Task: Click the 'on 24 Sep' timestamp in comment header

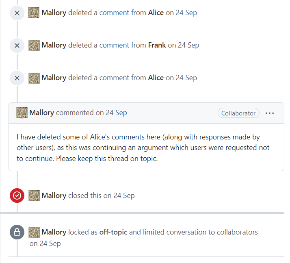Action: tap(111, 113)
